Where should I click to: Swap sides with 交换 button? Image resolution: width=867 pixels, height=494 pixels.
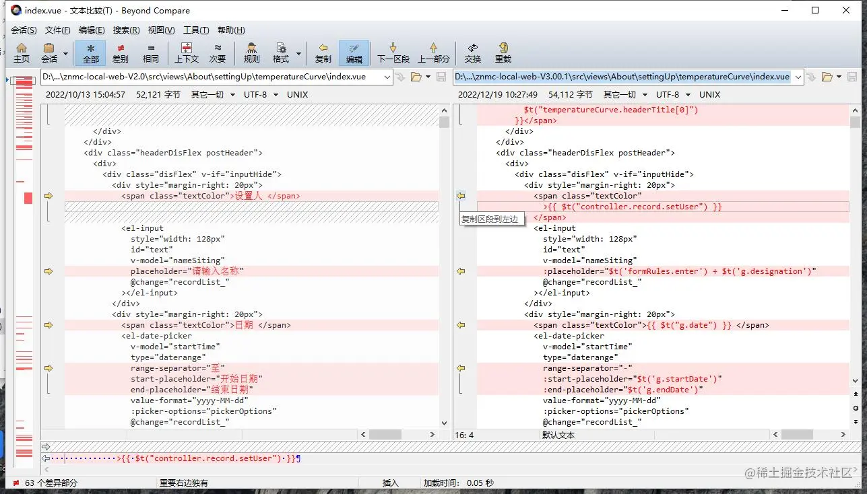click(x=473, y=53)
